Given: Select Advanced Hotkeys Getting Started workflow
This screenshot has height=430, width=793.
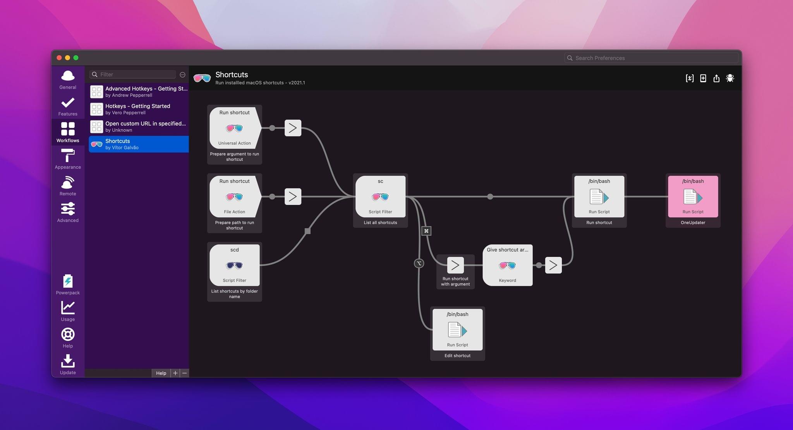Looking at the screenshot, I should click(x=139, y=91).
